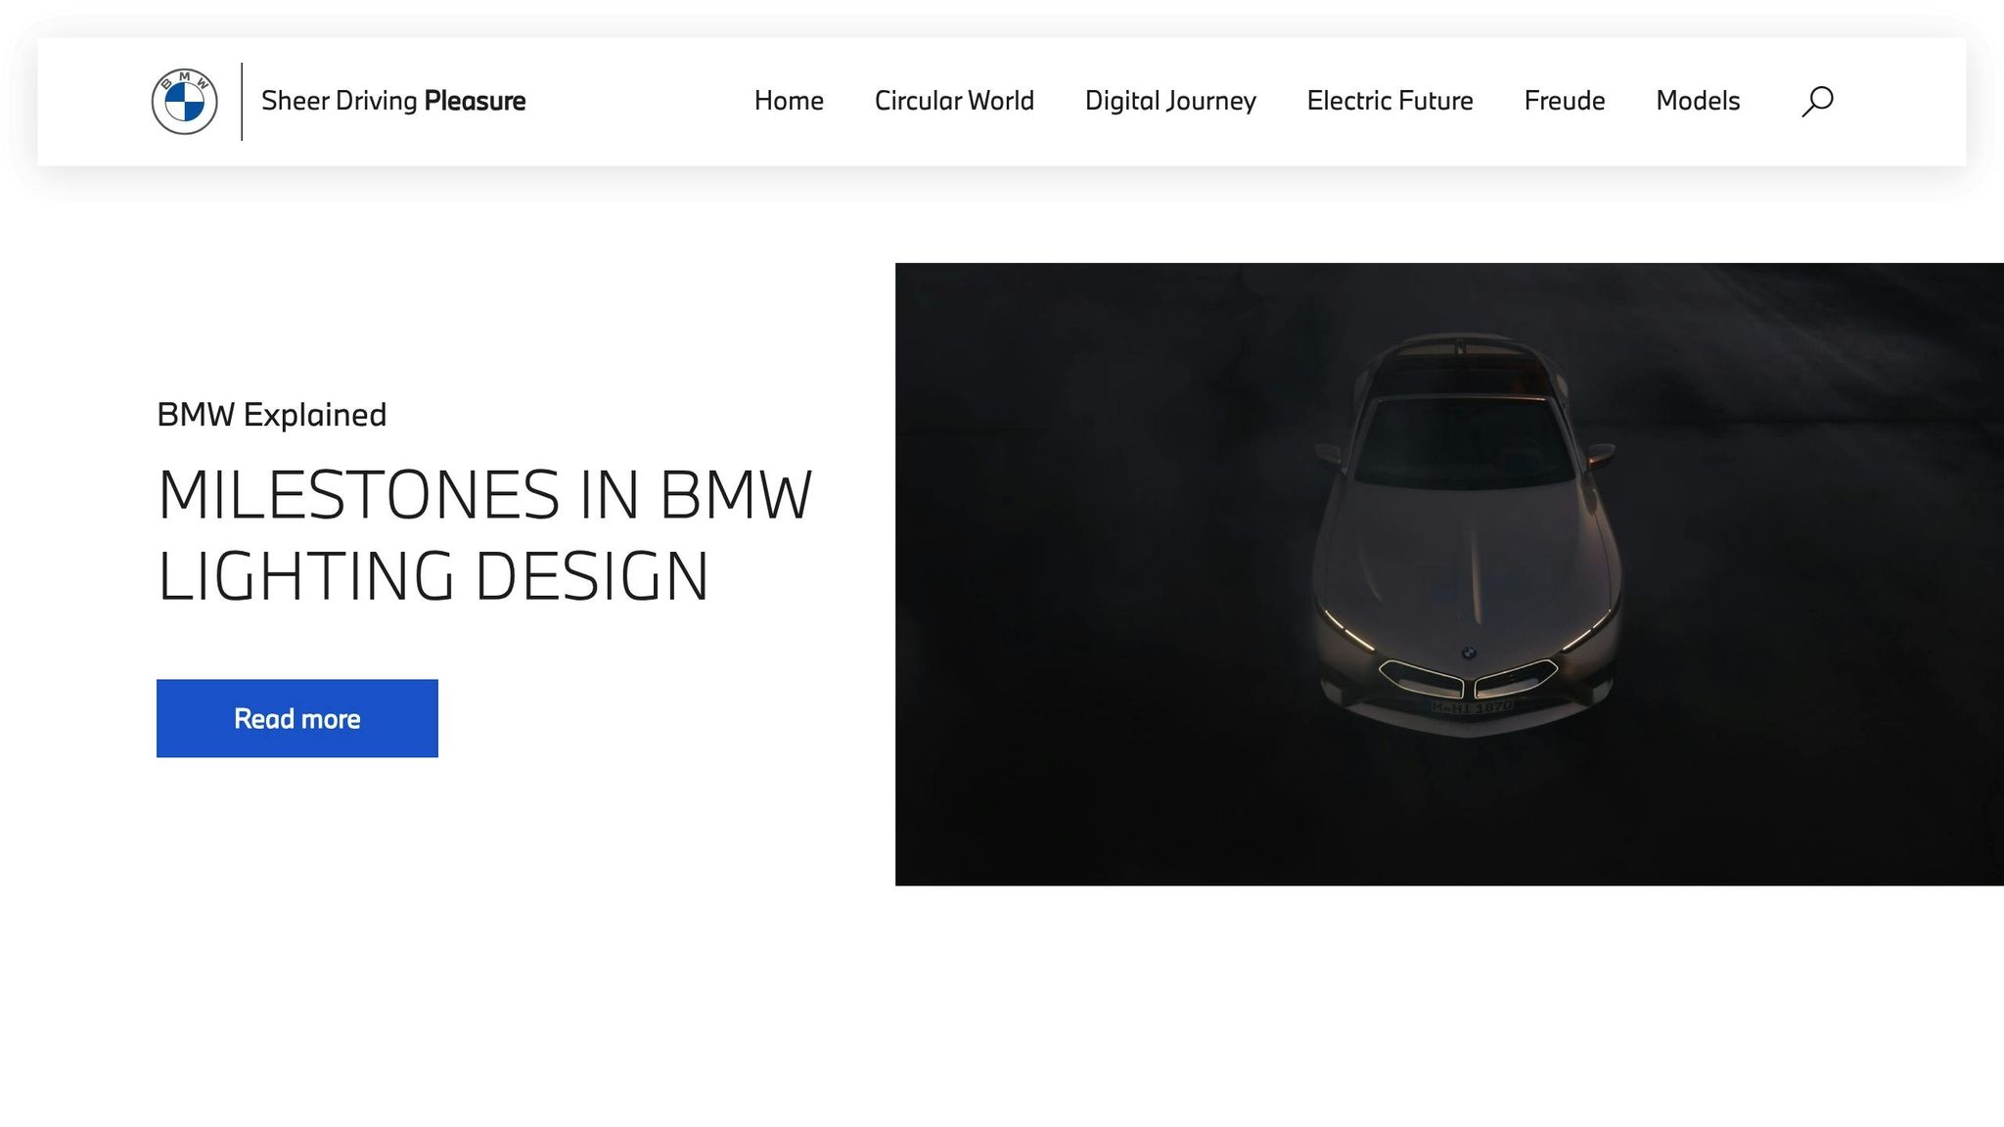The height and width of the screenshot is (1127, 2004).
Task: Open the search magnifier icon
Action: tap(1817, 102)
